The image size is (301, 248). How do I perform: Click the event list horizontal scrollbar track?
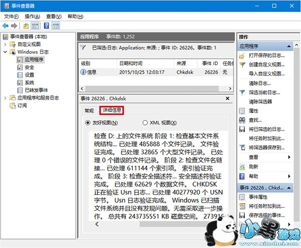point(152,88)
